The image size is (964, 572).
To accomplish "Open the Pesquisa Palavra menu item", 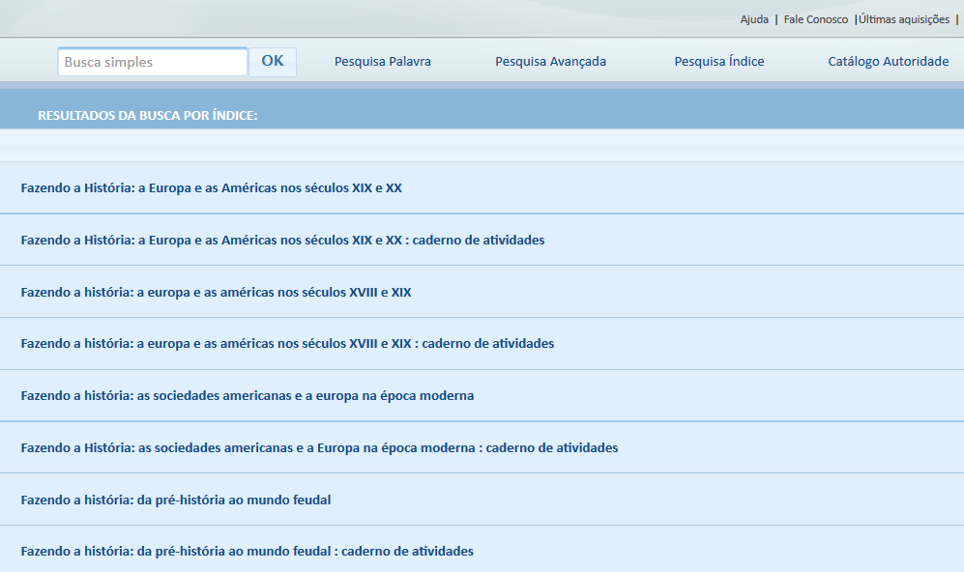I will click(383, 62).
